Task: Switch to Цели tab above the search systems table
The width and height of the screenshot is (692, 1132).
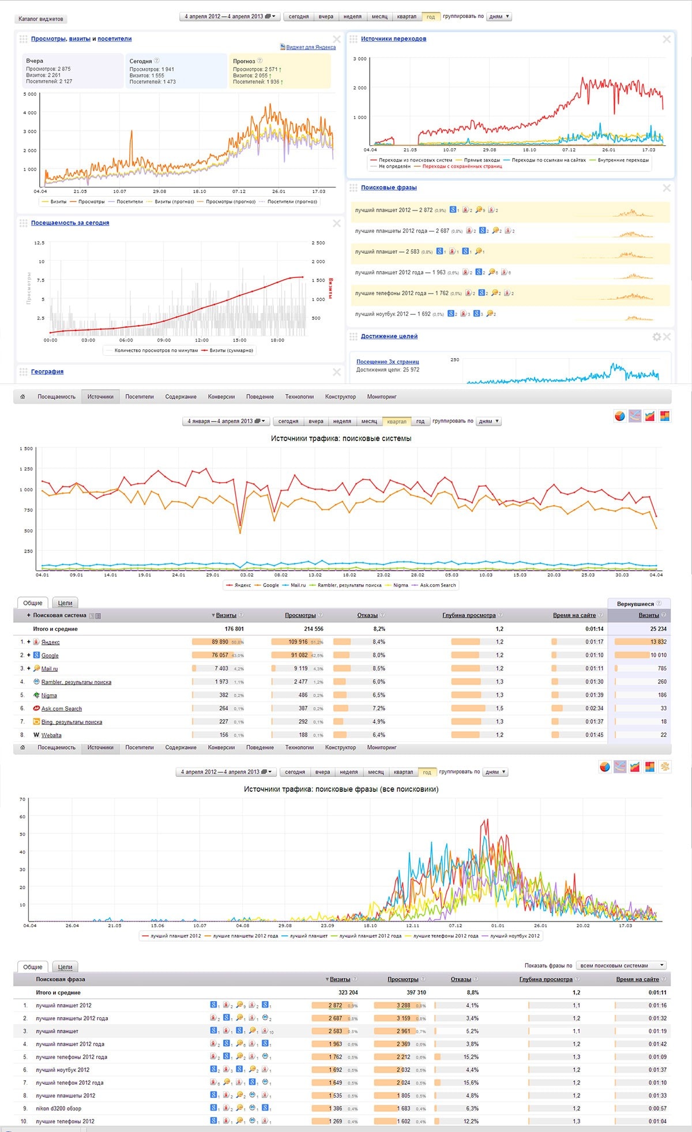Action: (x=65, y=603)
